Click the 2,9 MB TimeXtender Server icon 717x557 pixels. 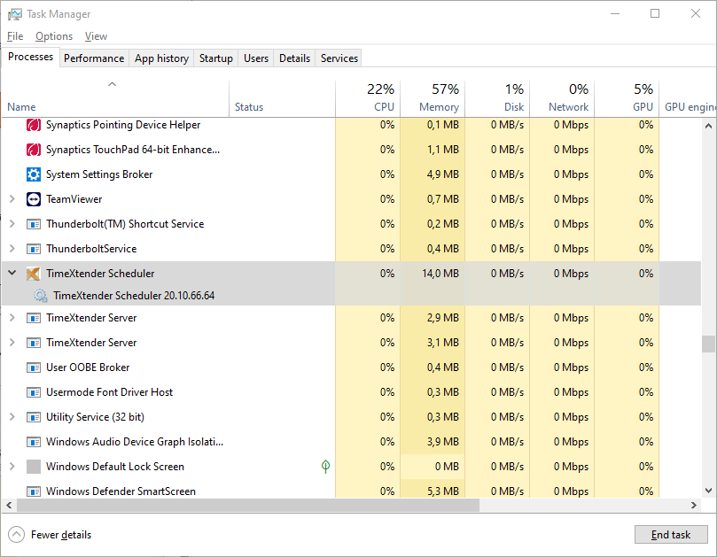(x=34, y=318)
